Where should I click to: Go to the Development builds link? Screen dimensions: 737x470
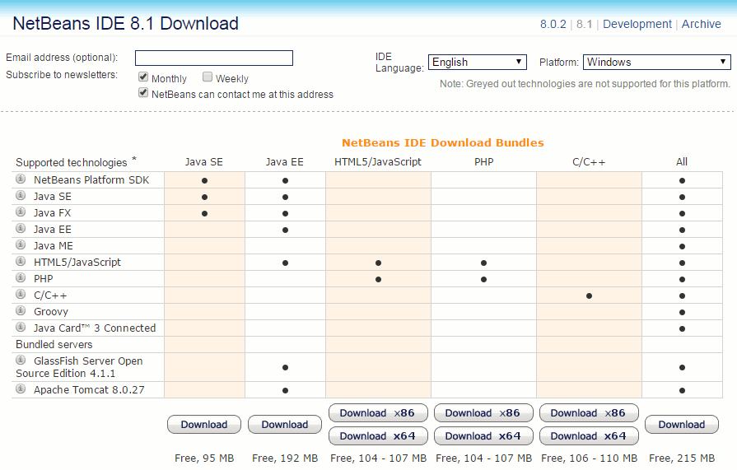click(x=637, y=24)
